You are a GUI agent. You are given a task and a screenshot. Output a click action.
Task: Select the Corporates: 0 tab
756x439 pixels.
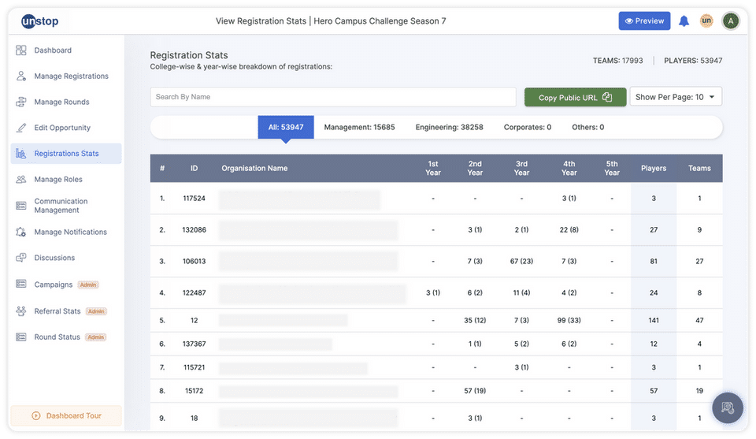click(527, 127)
